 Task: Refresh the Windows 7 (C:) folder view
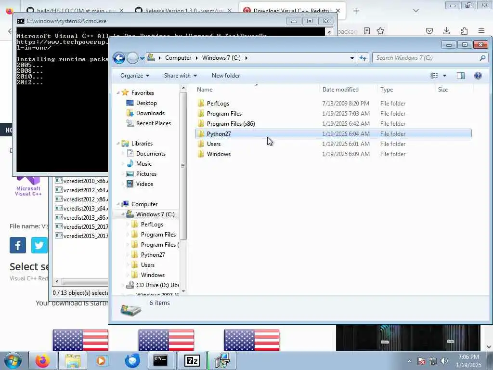(x=363, y=58)
